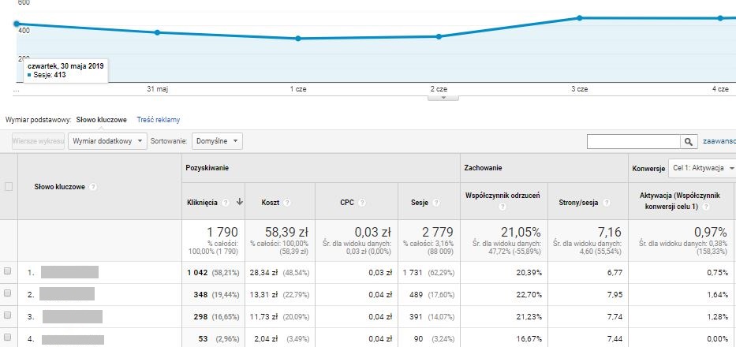Open help icon next to Sesje header
Viewport: 736px width, 347px height.
pos(435,203)
